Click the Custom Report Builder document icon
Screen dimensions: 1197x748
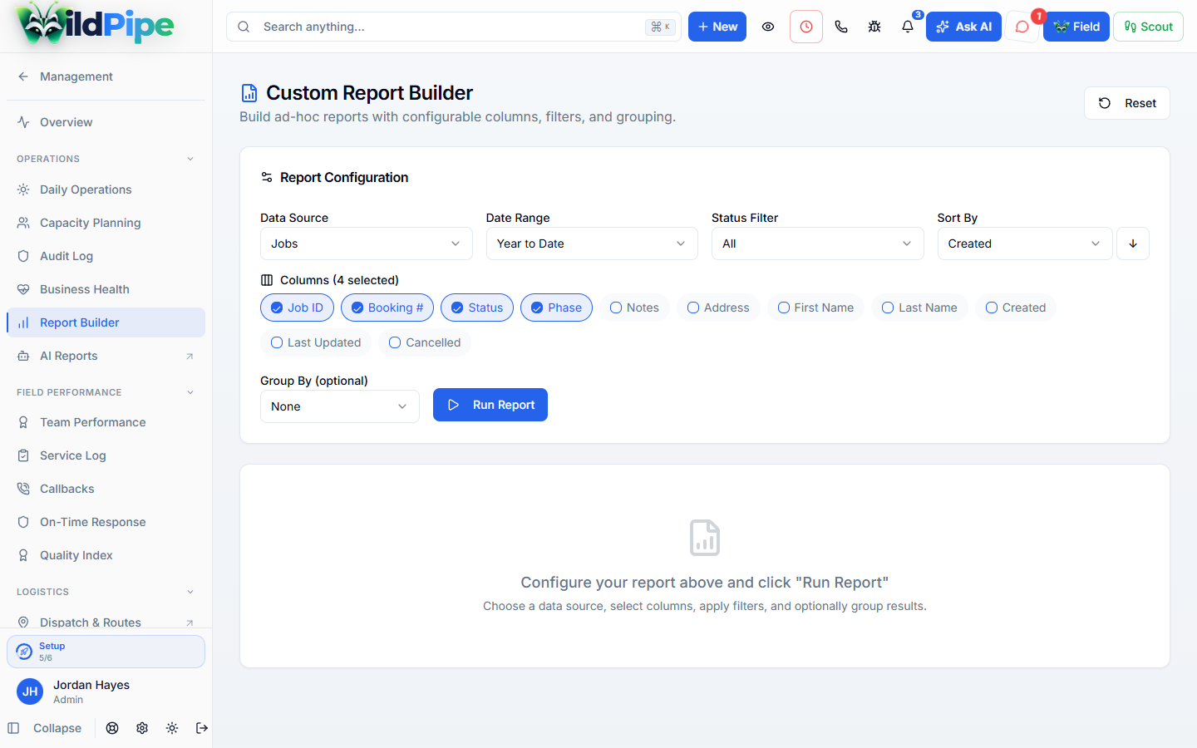[249, 93]
